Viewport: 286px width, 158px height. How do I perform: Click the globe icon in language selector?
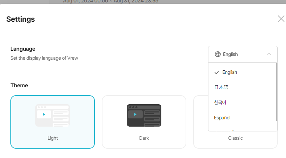(217, 54)
